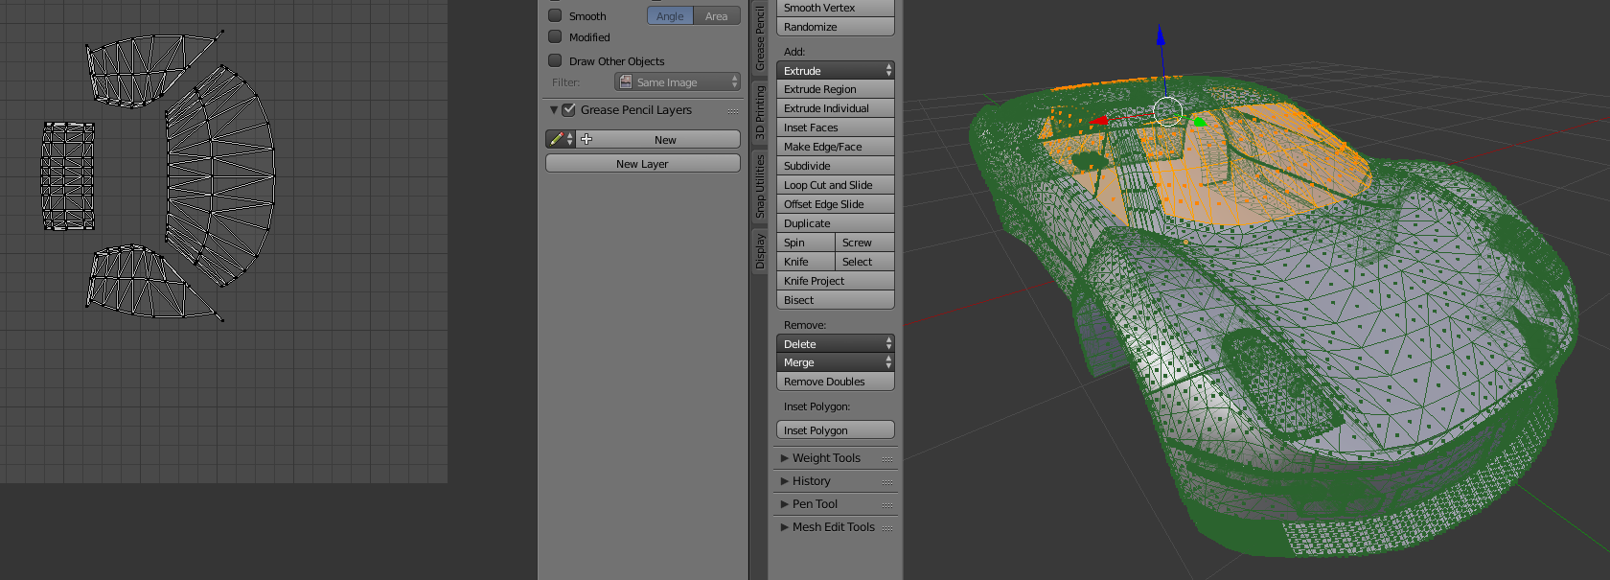Click Knife Project
Image resolution: width=1610 pixels, height=580 pixels.
[x=835, y=281]
